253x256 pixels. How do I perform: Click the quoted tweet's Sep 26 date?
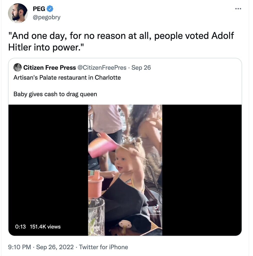[x=141, y=67]
